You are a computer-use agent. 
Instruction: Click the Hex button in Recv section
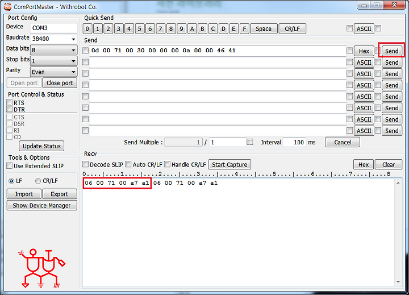click(364, 165)
